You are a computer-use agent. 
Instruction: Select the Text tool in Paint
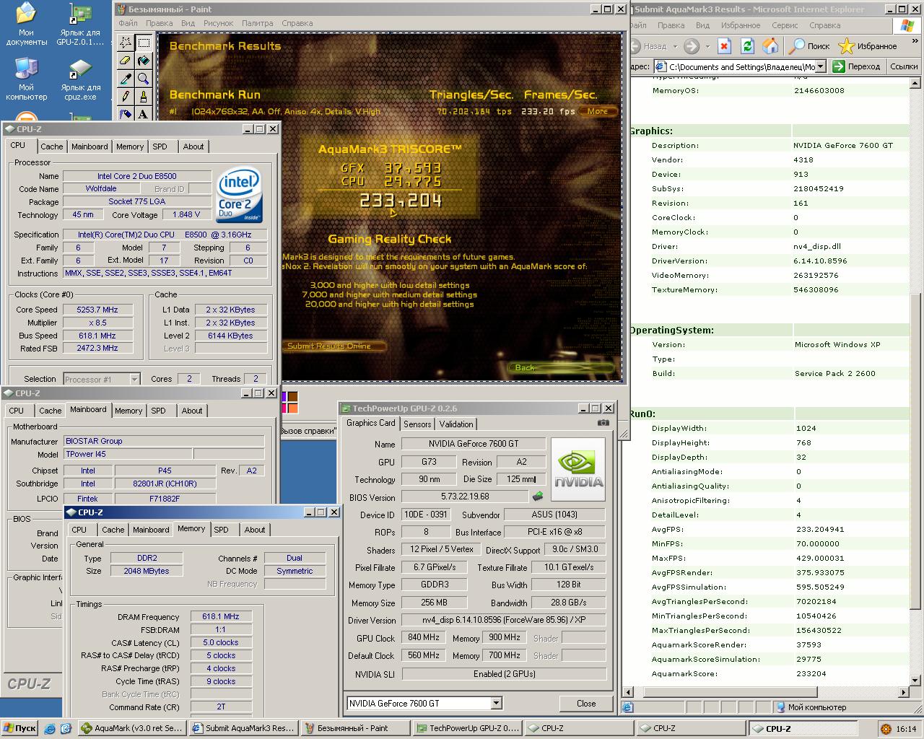(x=144, y=113)
